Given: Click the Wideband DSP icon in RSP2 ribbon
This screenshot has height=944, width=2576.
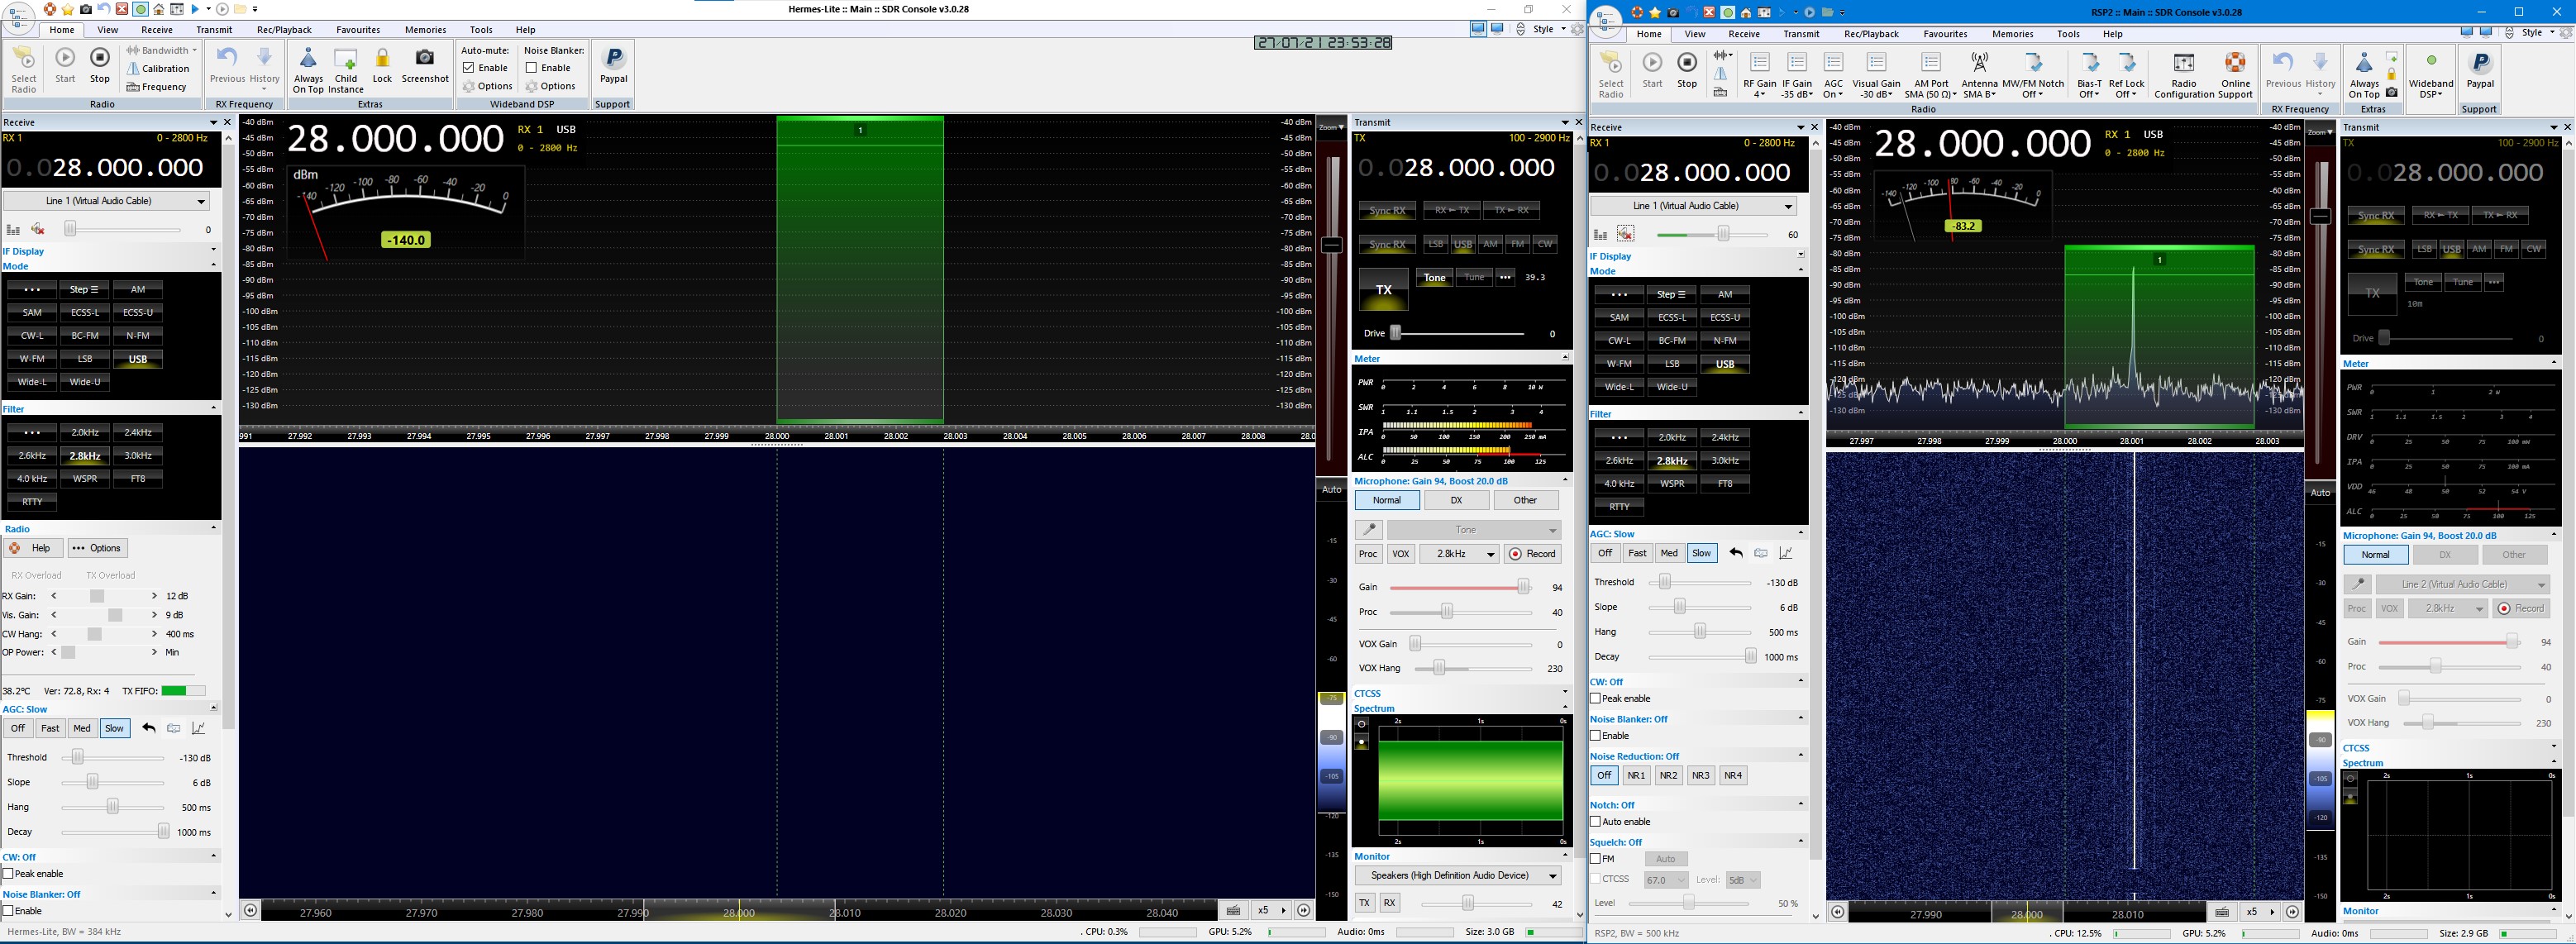Looking at the screenshot, I should coord(2430,63).
